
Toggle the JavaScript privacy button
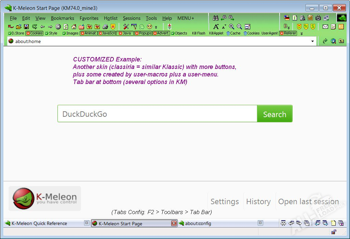pyautogui.click(x=107, y=33)
